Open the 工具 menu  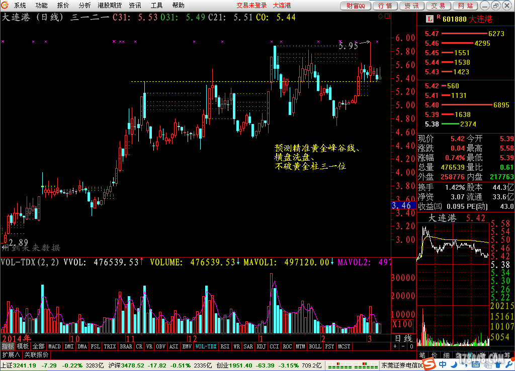click(x=156, y=5)
